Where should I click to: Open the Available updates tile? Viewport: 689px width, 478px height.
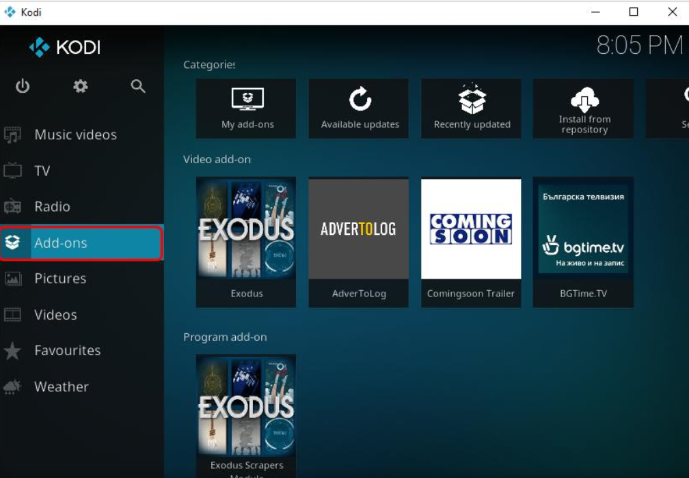[360, 108]
